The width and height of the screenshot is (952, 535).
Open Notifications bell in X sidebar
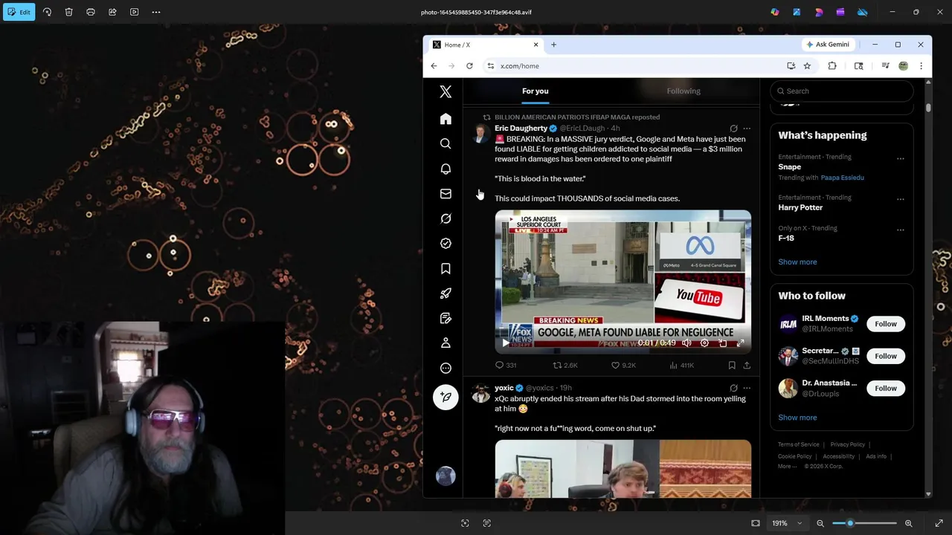coord(446,169)
